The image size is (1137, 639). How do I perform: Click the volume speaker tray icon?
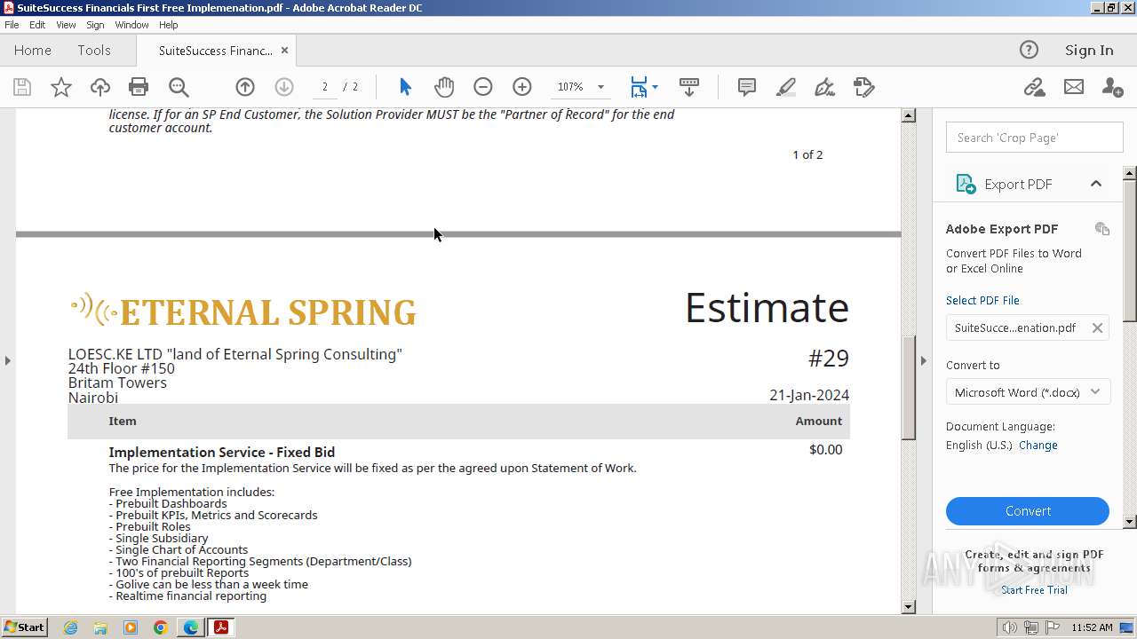point(1010,627)
